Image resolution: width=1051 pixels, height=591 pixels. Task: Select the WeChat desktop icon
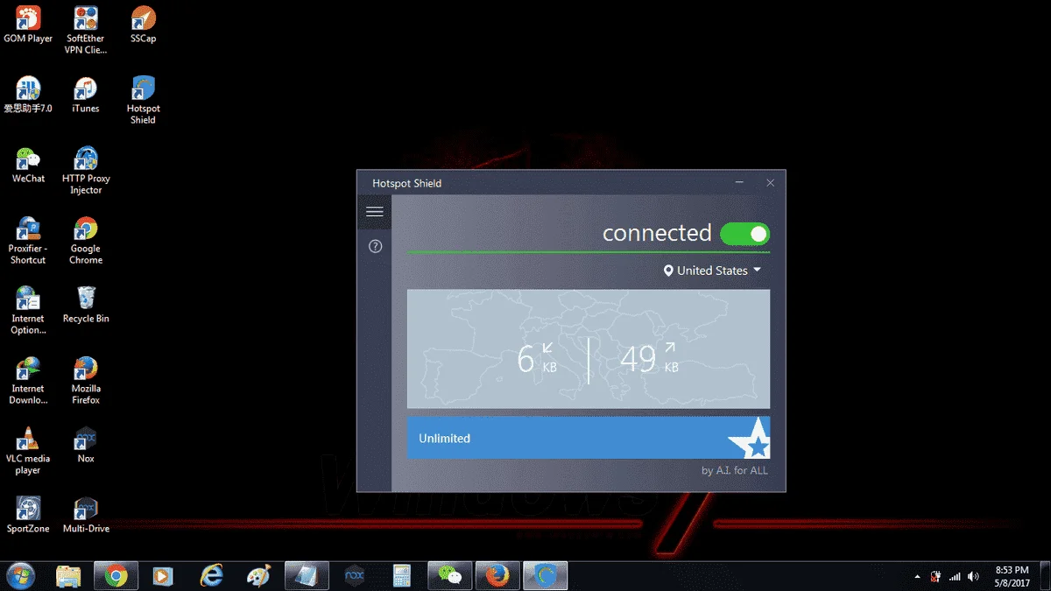point(28,165)
